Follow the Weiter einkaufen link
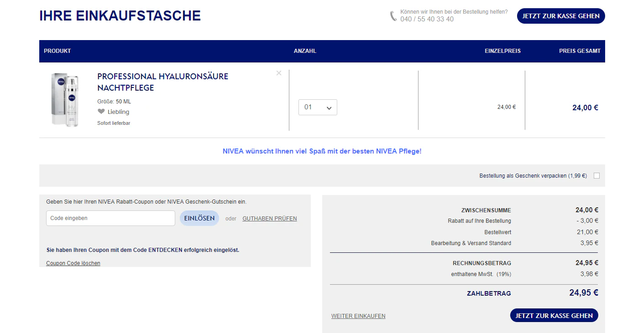The width and height of the screenshot is (617, 333). pyautogui.click(x=358, y=316)
